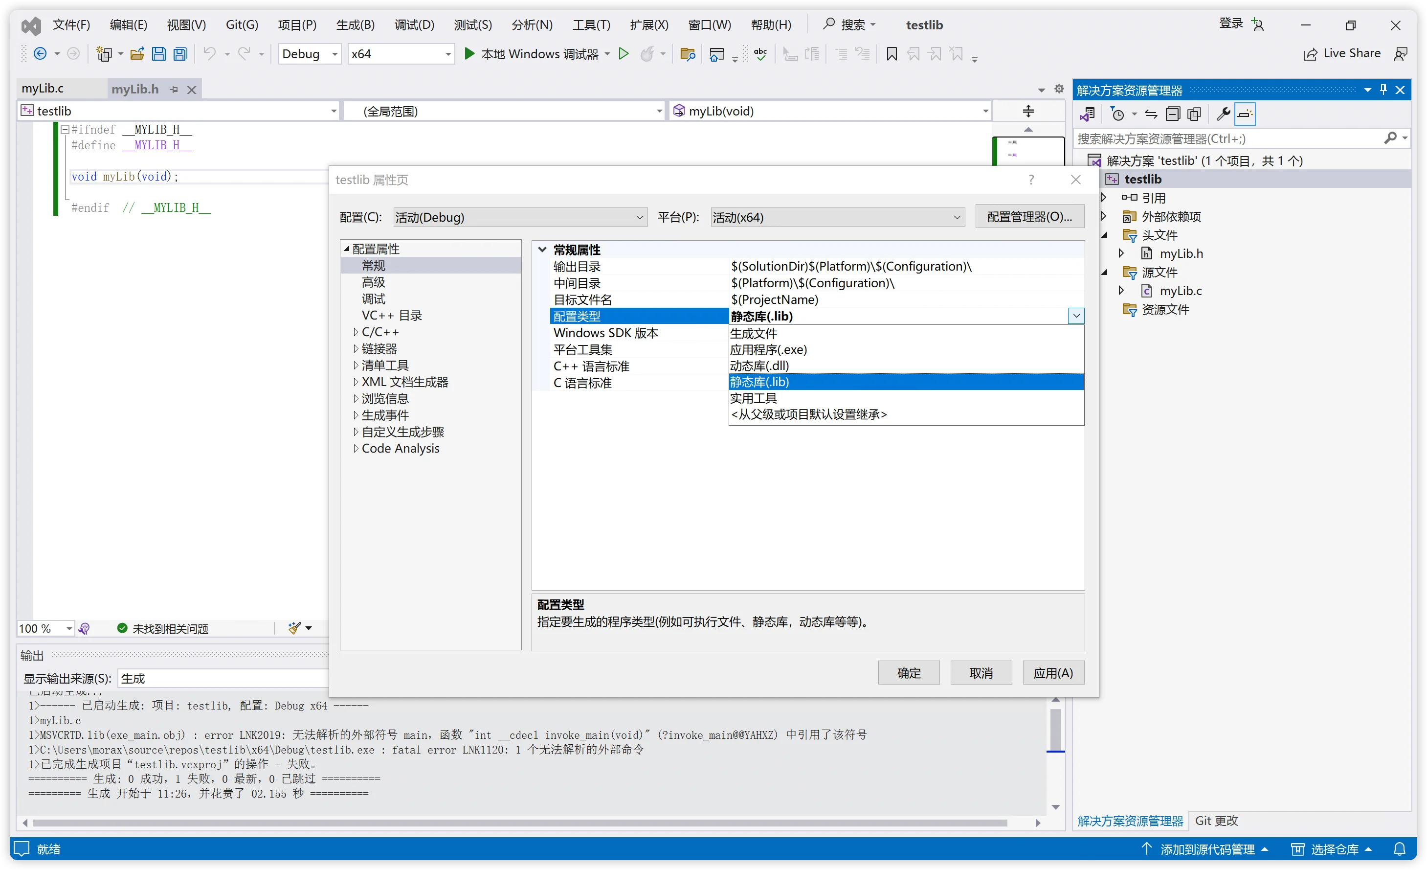The image size is (1427, 870).
Task: Click the 应用(A) button
Action: pyautogui.click(x=1053, y=673)
